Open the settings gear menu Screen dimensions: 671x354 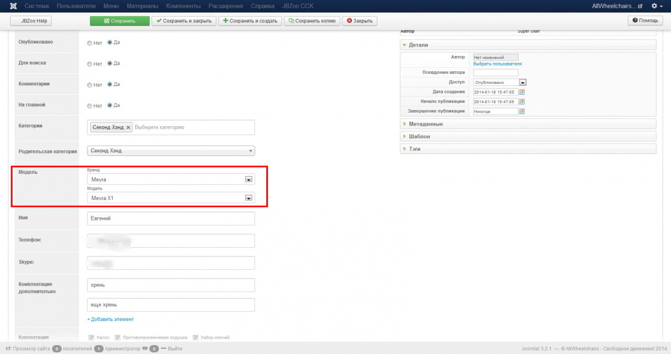[x=654, y=6]
